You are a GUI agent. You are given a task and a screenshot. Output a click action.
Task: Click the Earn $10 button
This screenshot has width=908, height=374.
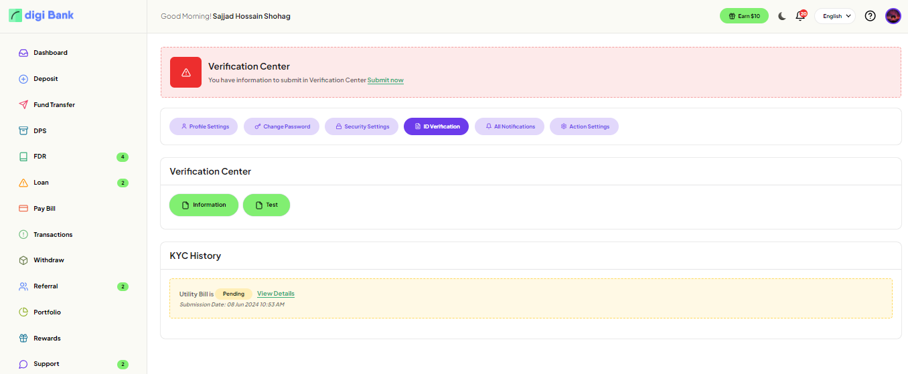point(744,16)
